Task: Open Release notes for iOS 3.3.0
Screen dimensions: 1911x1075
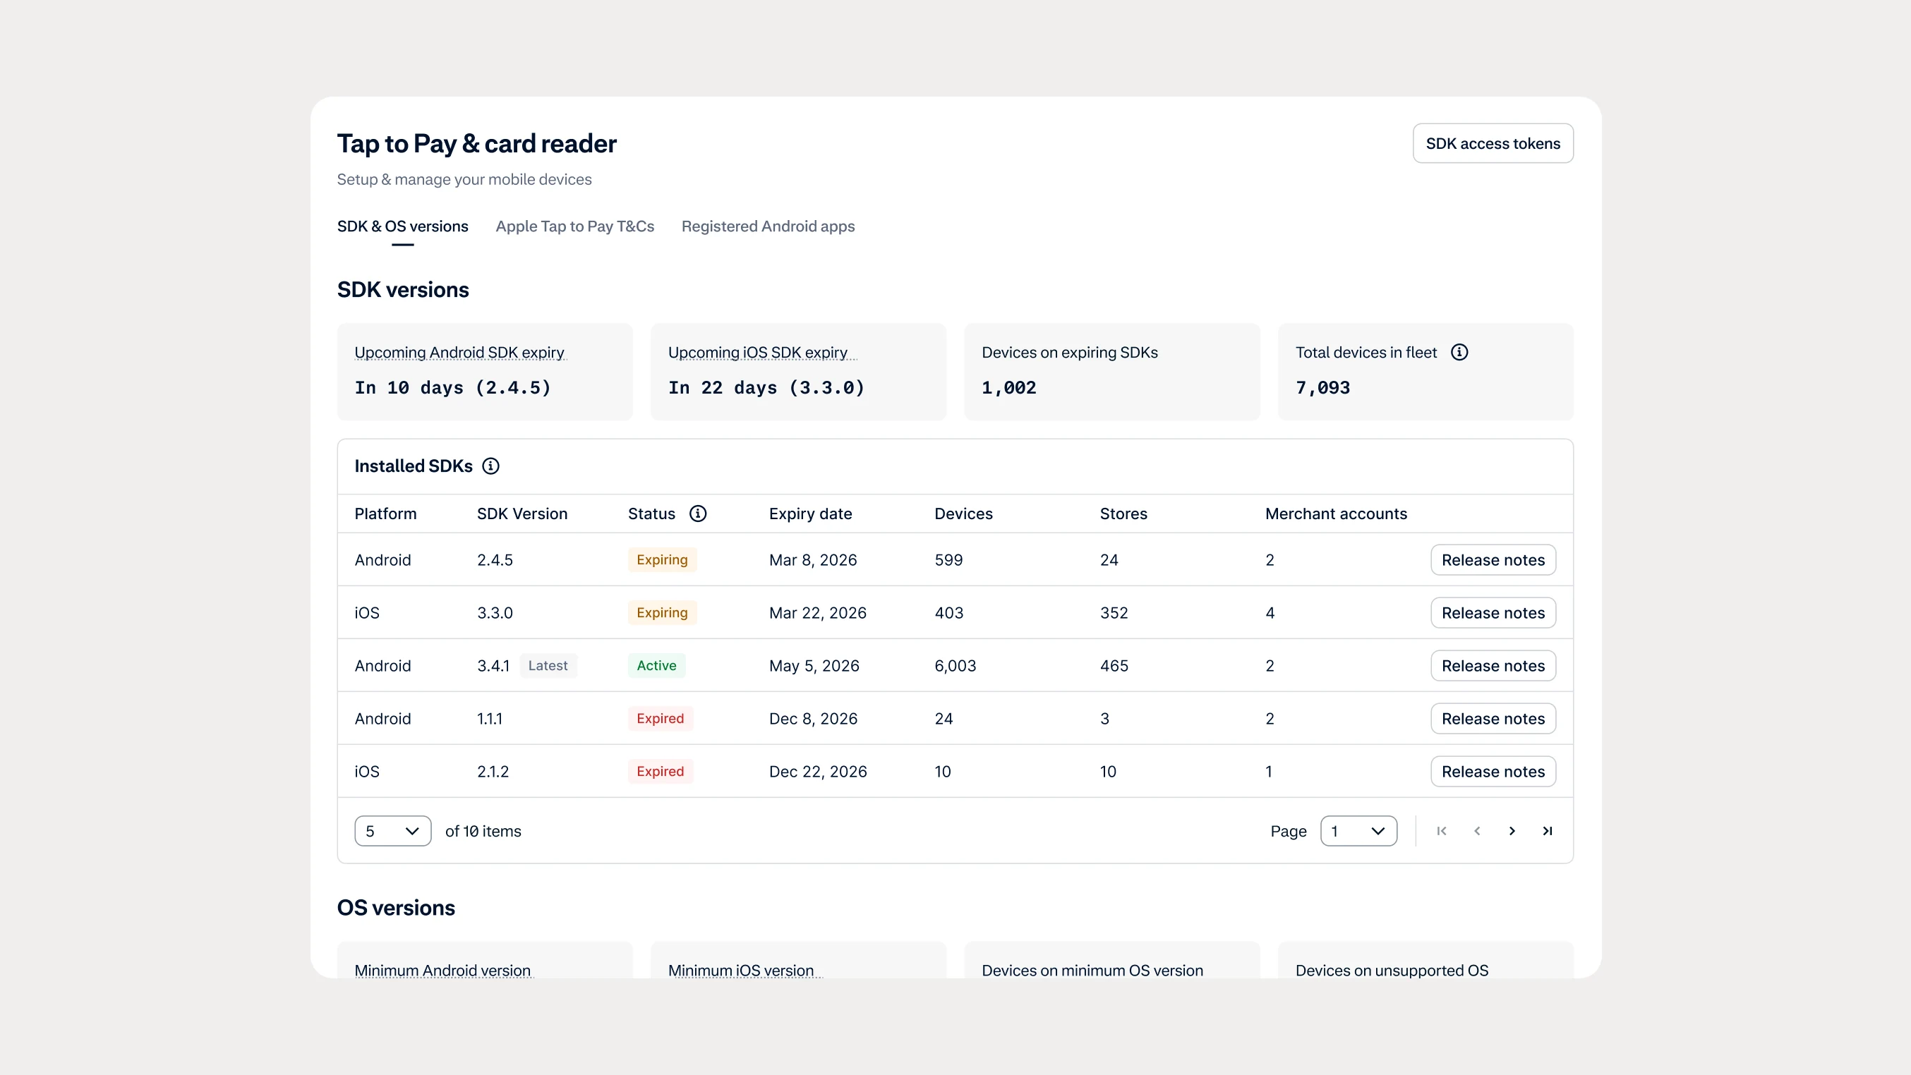Action: (1493, 612)
